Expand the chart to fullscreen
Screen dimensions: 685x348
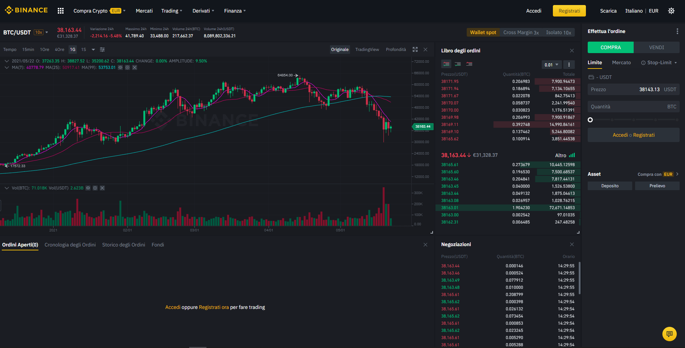tap(415, 50)
